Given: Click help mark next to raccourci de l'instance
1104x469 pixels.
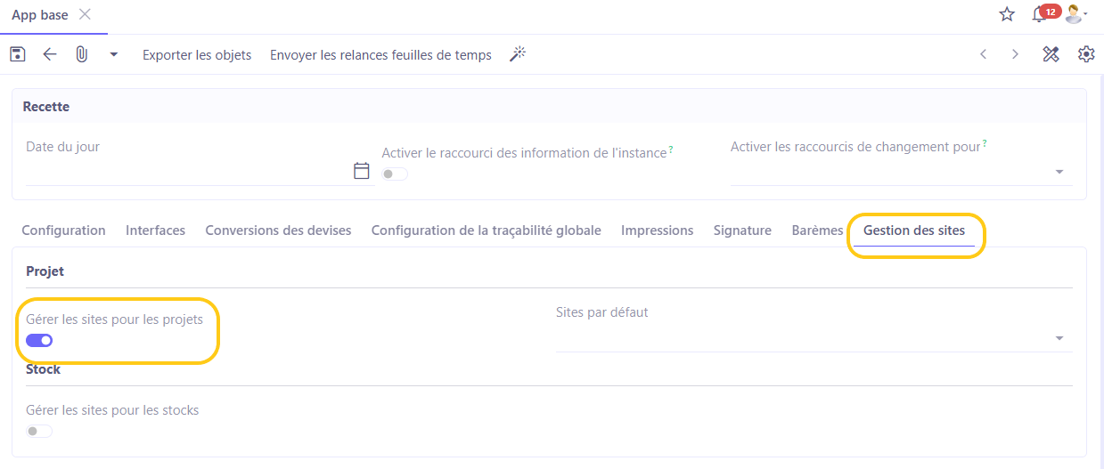Looking at the screenshot, I should click(x=671, y=150).
